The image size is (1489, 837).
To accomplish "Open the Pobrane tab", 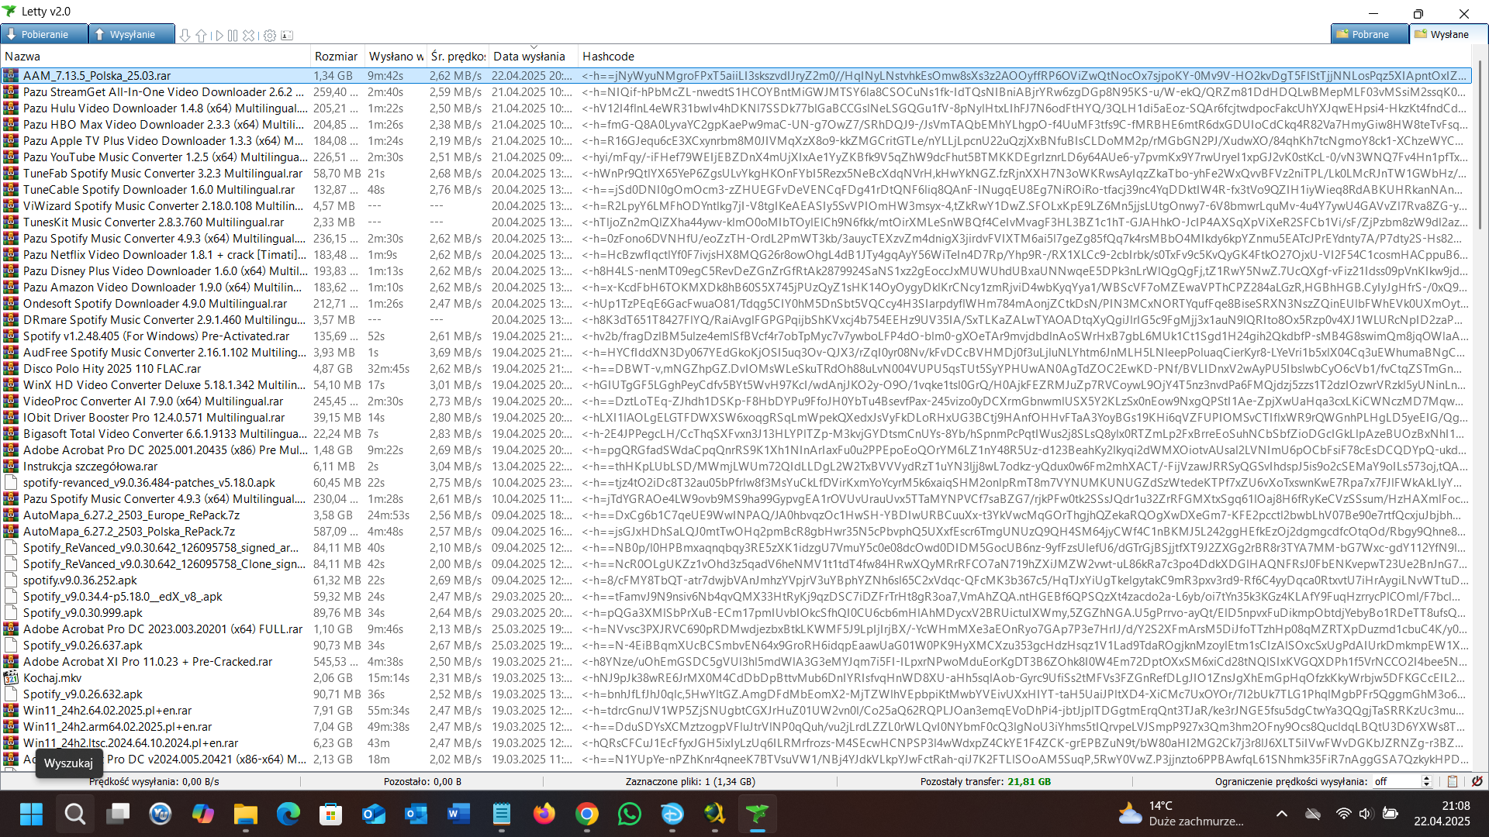I will tap(1370, 34).
